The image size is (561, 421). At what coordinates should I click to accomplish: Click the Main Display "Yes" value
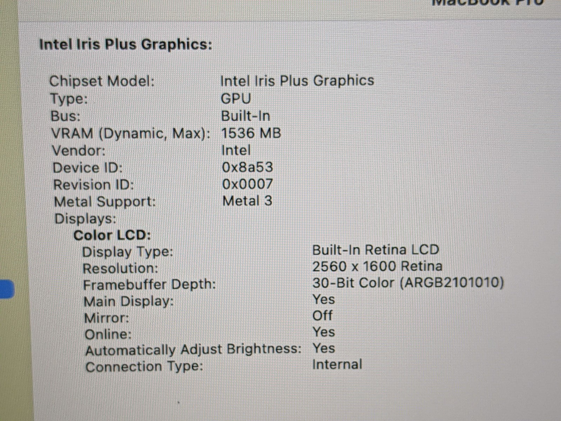pyautogui.click(x=323, y=299)
